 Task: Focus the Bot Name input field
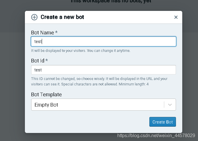(104, 42)
